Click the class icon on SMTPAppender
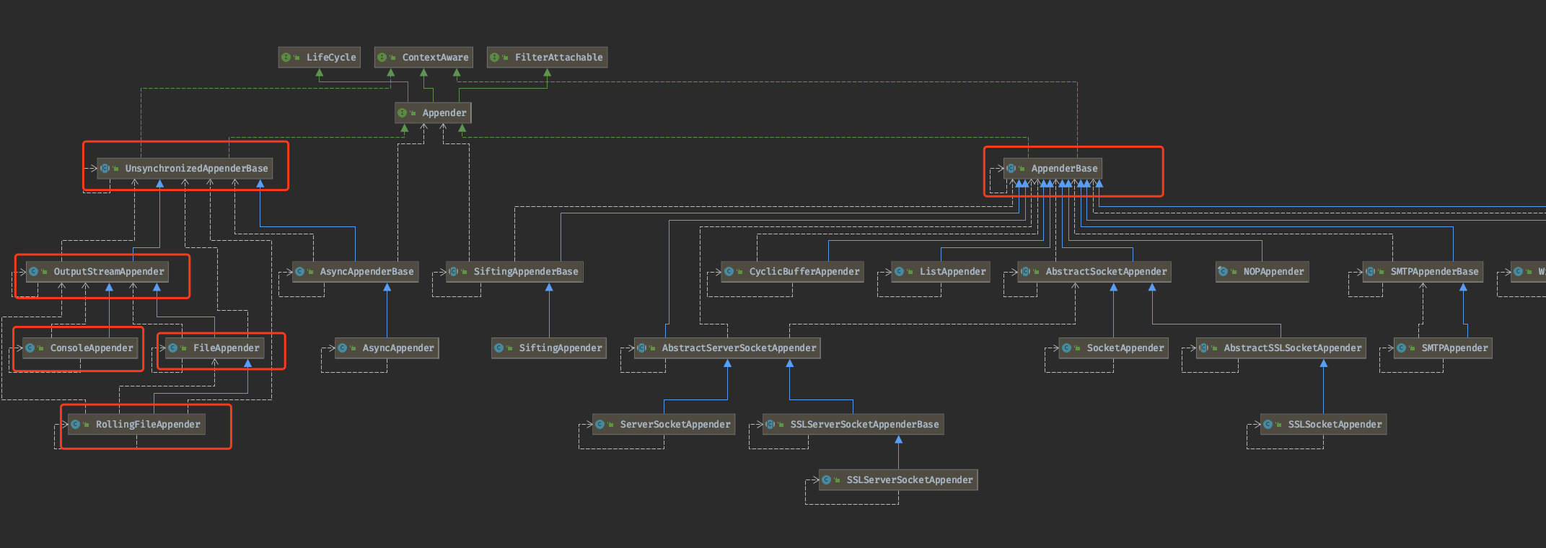Viewport: 1546px width, 548px height. [x=1402, y=348]
